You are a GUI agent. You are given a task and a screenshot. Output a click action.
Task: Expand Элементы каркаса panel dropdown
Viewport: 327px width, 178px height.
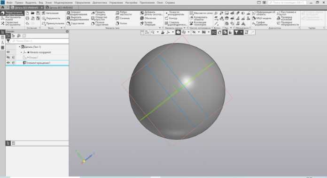coord(185,28)
